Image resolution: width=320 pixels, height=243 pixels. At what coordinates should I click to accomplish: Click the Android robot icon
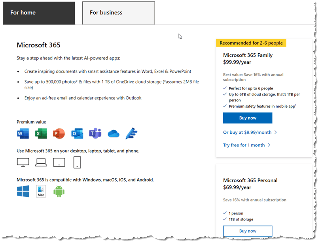[x=59, y=192]
